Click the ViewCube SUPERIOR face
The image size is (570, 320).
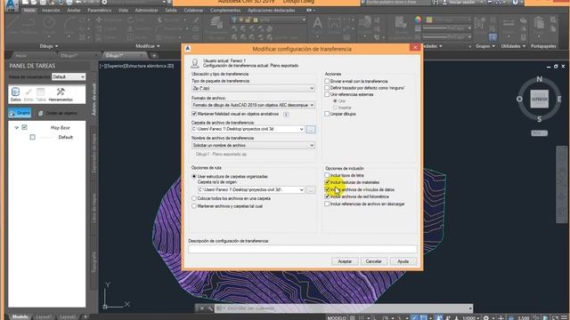click(539, 99)
